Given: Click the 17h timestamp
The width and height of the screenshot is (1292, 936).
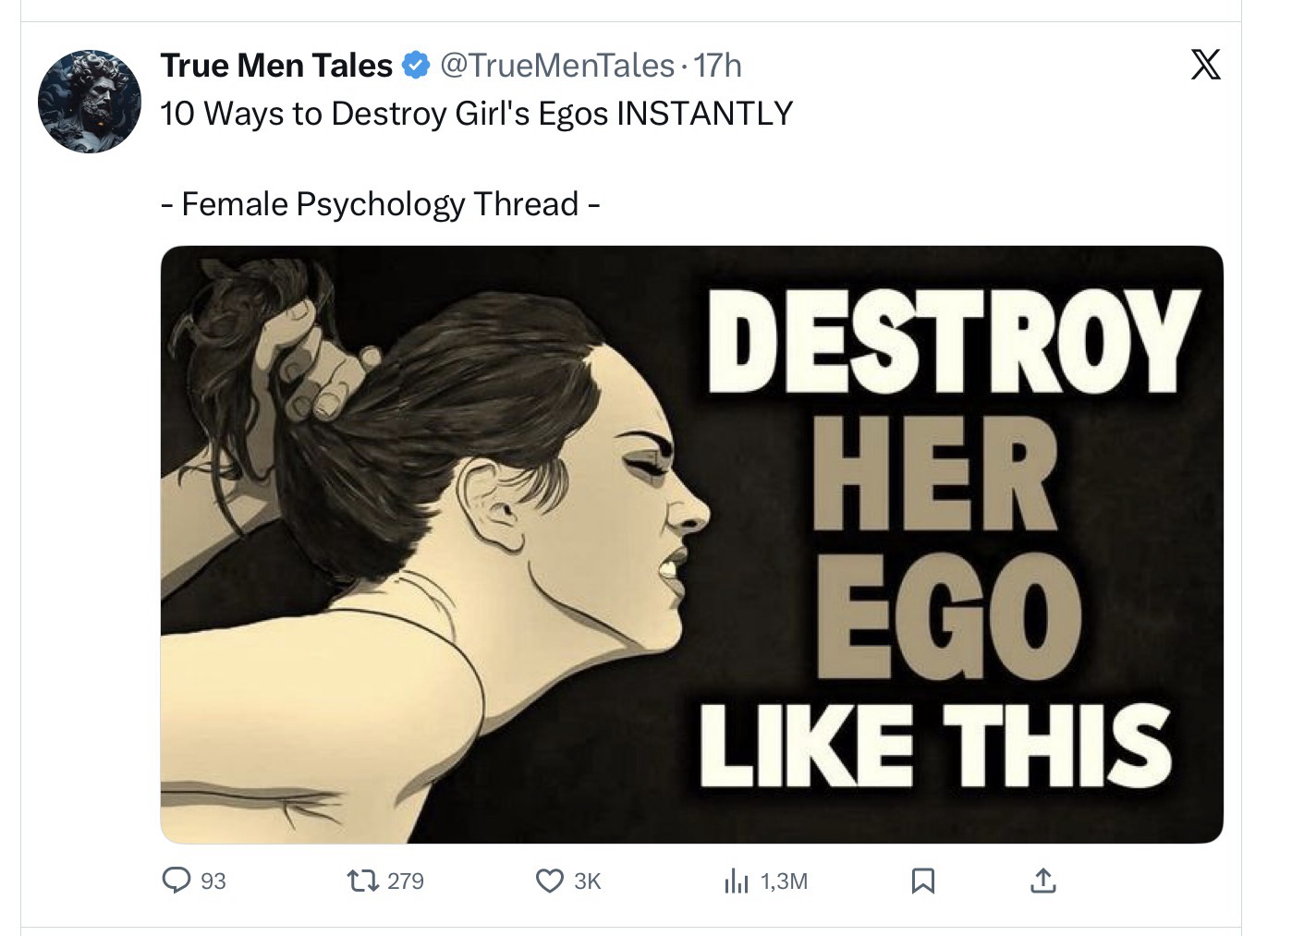Looking at the screenshot, I should point(718,66).
